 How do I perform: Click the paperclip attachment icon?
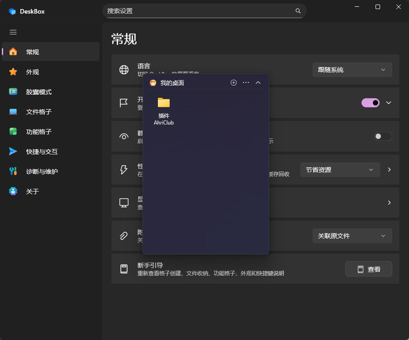click(124, 236)
